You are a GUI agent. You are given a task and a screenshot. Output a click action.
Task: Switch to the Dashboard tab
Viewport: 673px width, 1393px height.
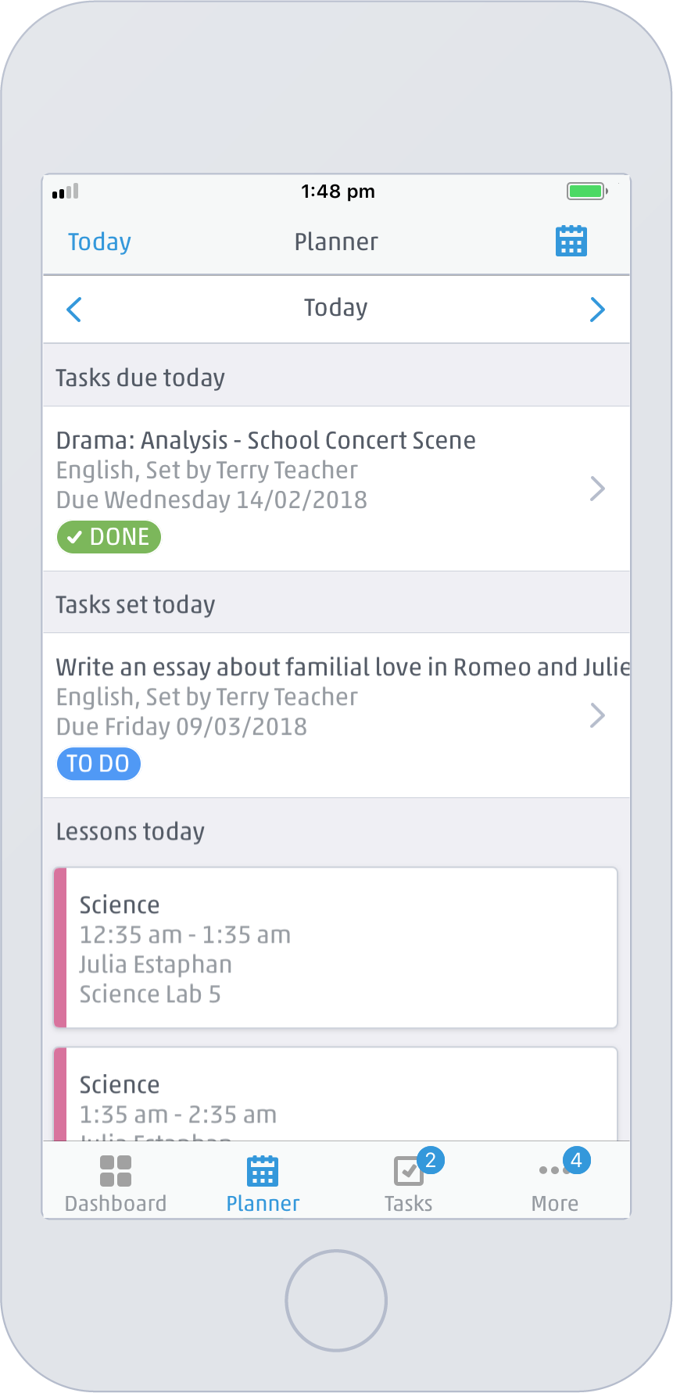(x=115, y=1180)
